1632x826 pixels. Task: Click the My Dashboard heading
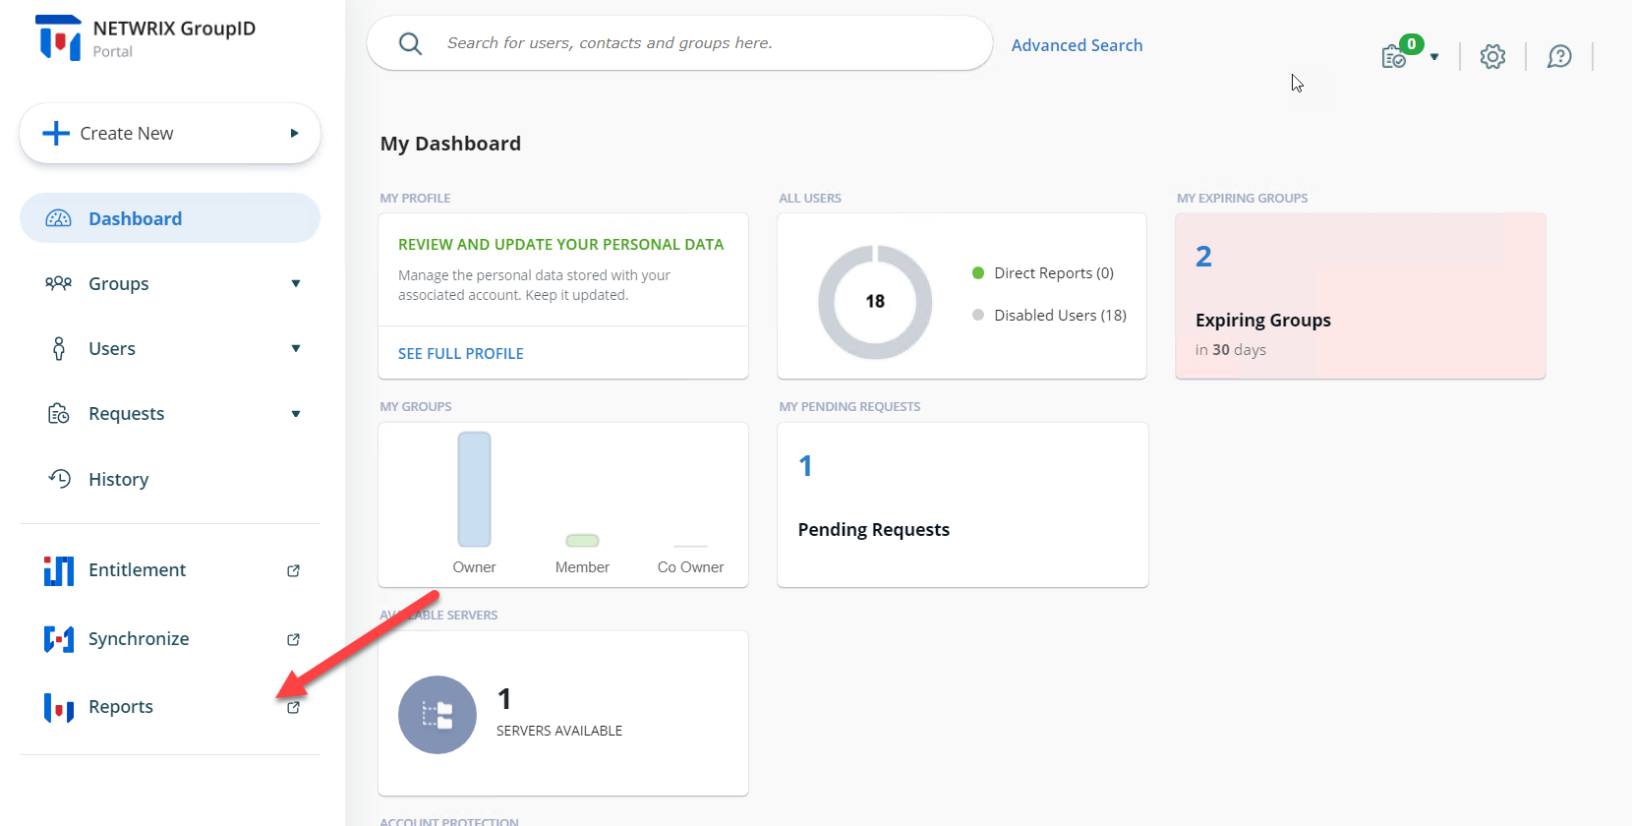450,144
